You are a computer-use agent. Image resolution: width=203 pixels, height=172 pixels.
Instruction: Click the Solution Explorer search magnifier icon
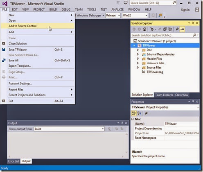[x=194, y=35]
